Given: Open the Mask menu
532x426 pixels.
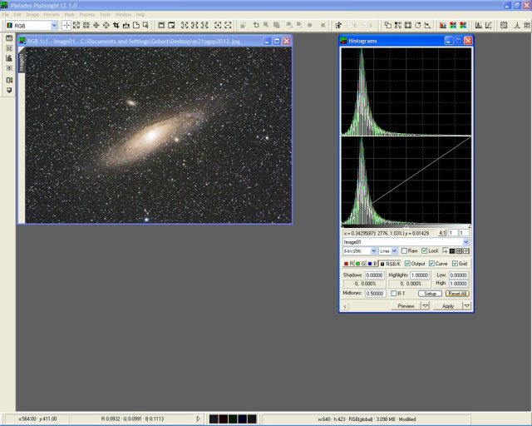Looking at the screenshot, I should tap(67, 14).
